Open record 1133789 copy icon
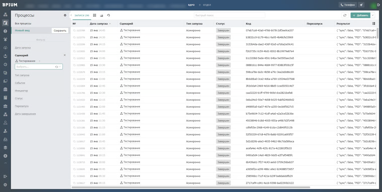Screen dimensions: 382x192 tap(74, 31)
